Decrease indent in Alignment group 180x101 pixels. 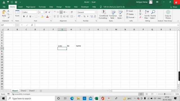(x=64, y=17)
